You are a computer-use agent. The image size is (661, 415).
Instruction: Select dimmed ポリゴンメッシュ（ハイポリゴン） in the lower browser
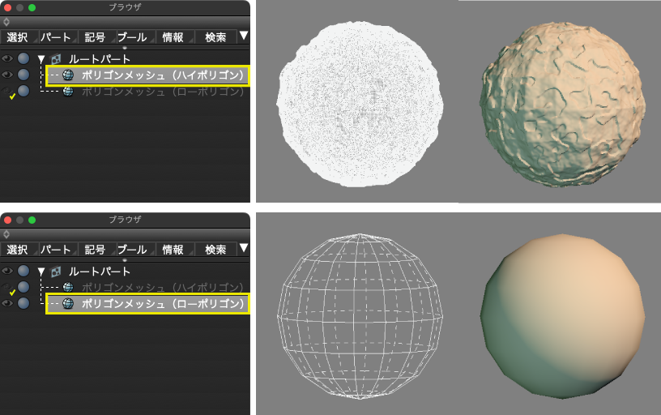tap(163, 287)
